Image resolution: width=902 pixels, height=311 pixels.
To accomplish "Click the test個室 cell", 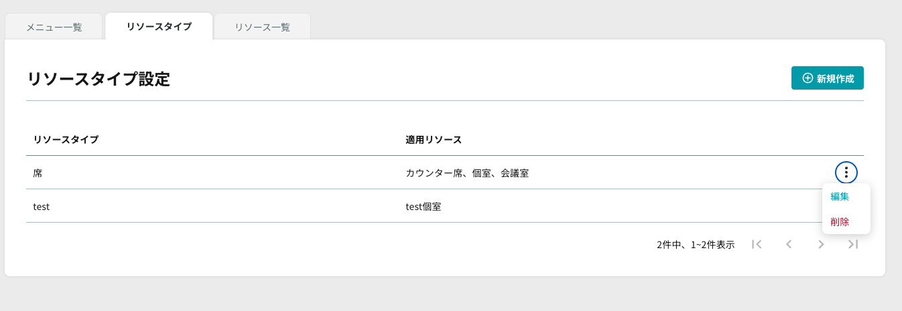I will click(424, 207).
